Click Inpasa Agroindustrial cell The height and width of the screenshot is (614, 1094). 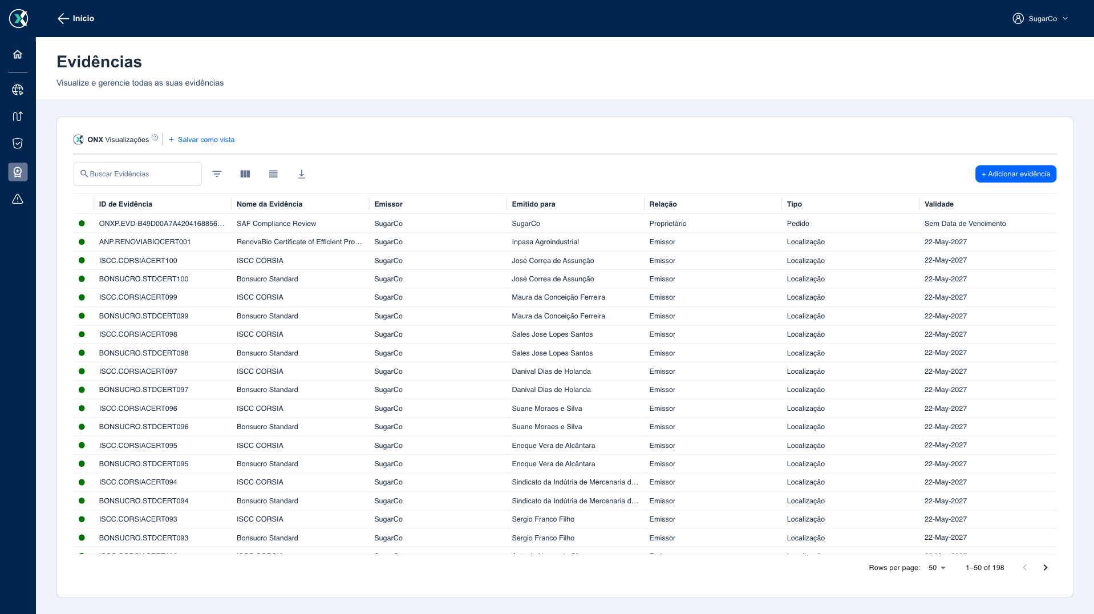coord(545,242)
